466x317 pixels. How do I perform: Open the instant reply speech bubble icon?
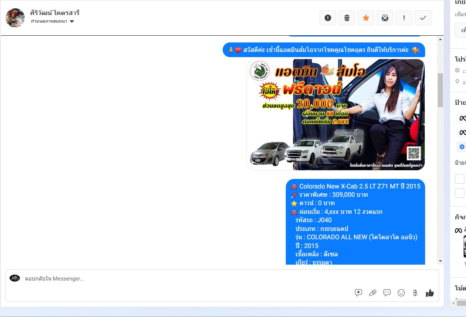387,293
